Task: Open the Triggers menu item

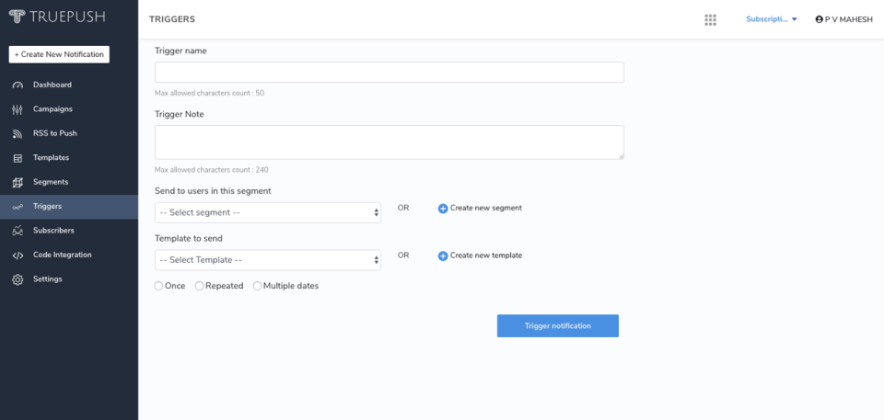Action: click(47, 207)
